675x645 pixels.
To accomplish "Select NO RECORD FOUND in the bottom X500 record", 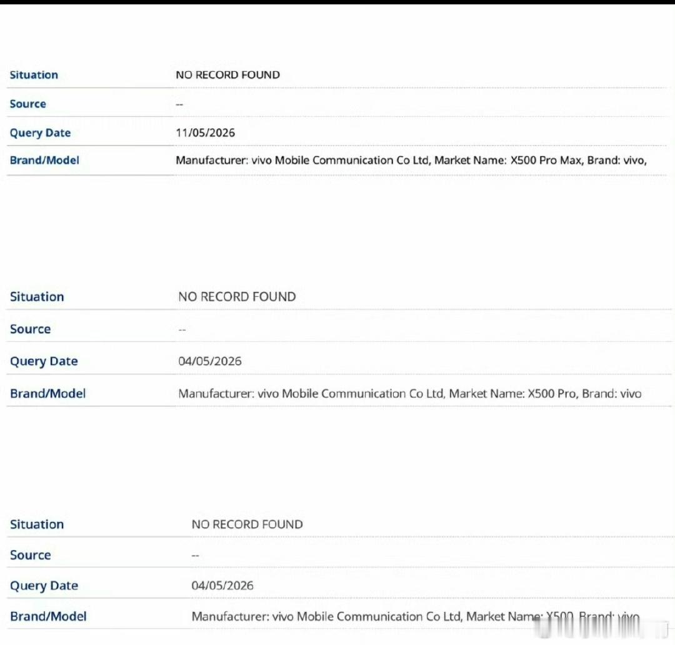I will click(247, 524).
